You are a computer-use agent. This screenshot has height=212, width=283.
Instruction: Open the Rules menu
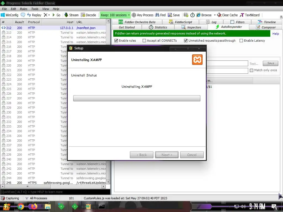(23, 9)
